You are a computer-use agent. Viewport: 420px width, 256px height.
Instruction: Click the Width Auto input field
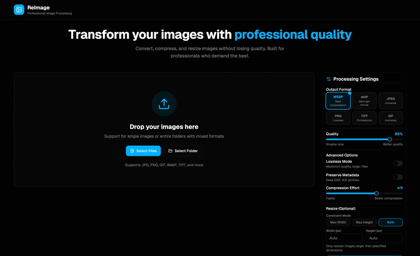344,238
